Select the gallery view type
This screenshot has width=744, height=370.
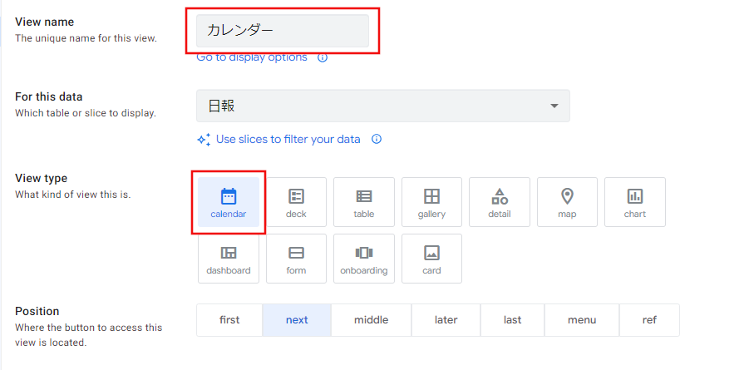tap(431, 202)
